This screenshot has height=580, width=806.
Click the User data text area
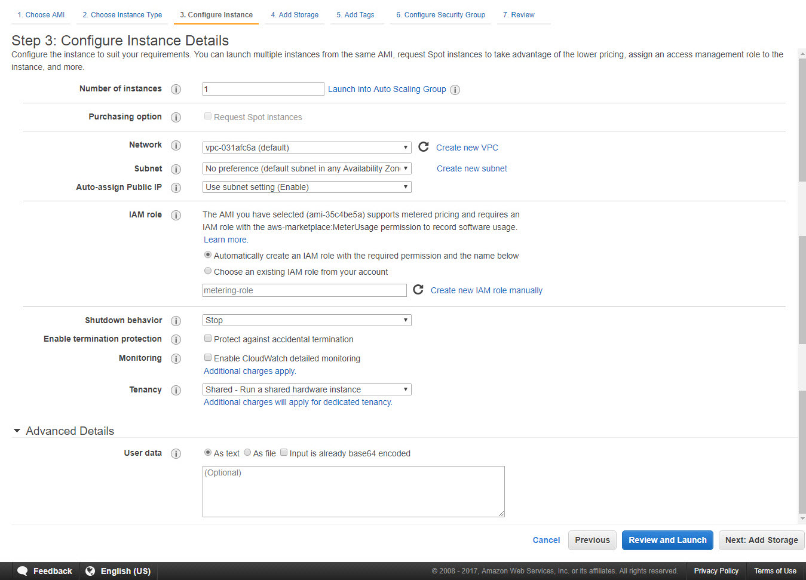354,492
